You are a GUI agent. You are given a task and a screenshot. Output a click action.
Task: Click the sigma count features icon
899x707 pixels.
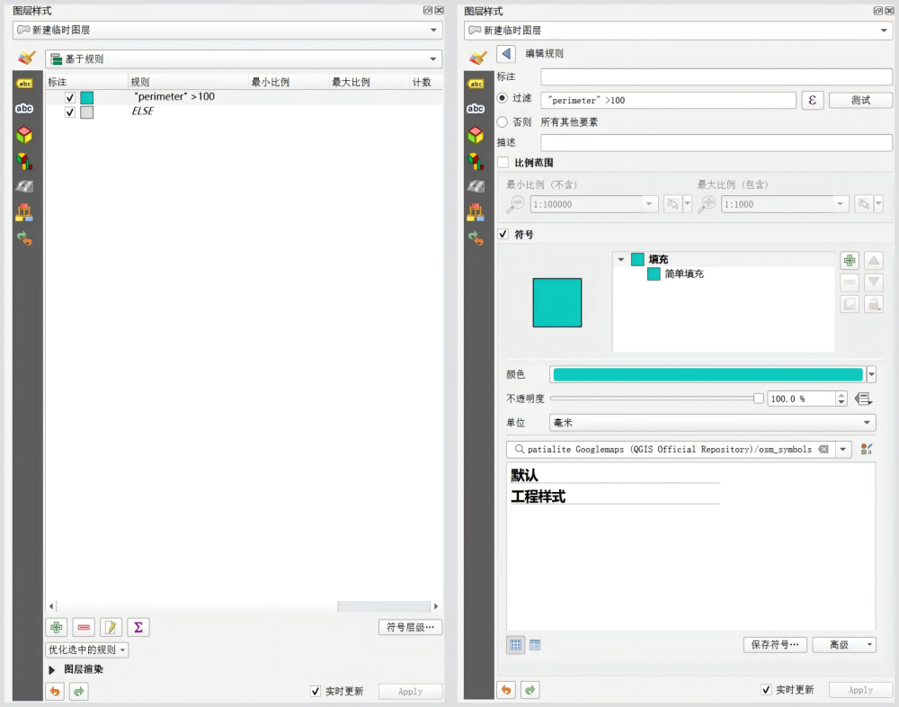[x=138, y=627]
